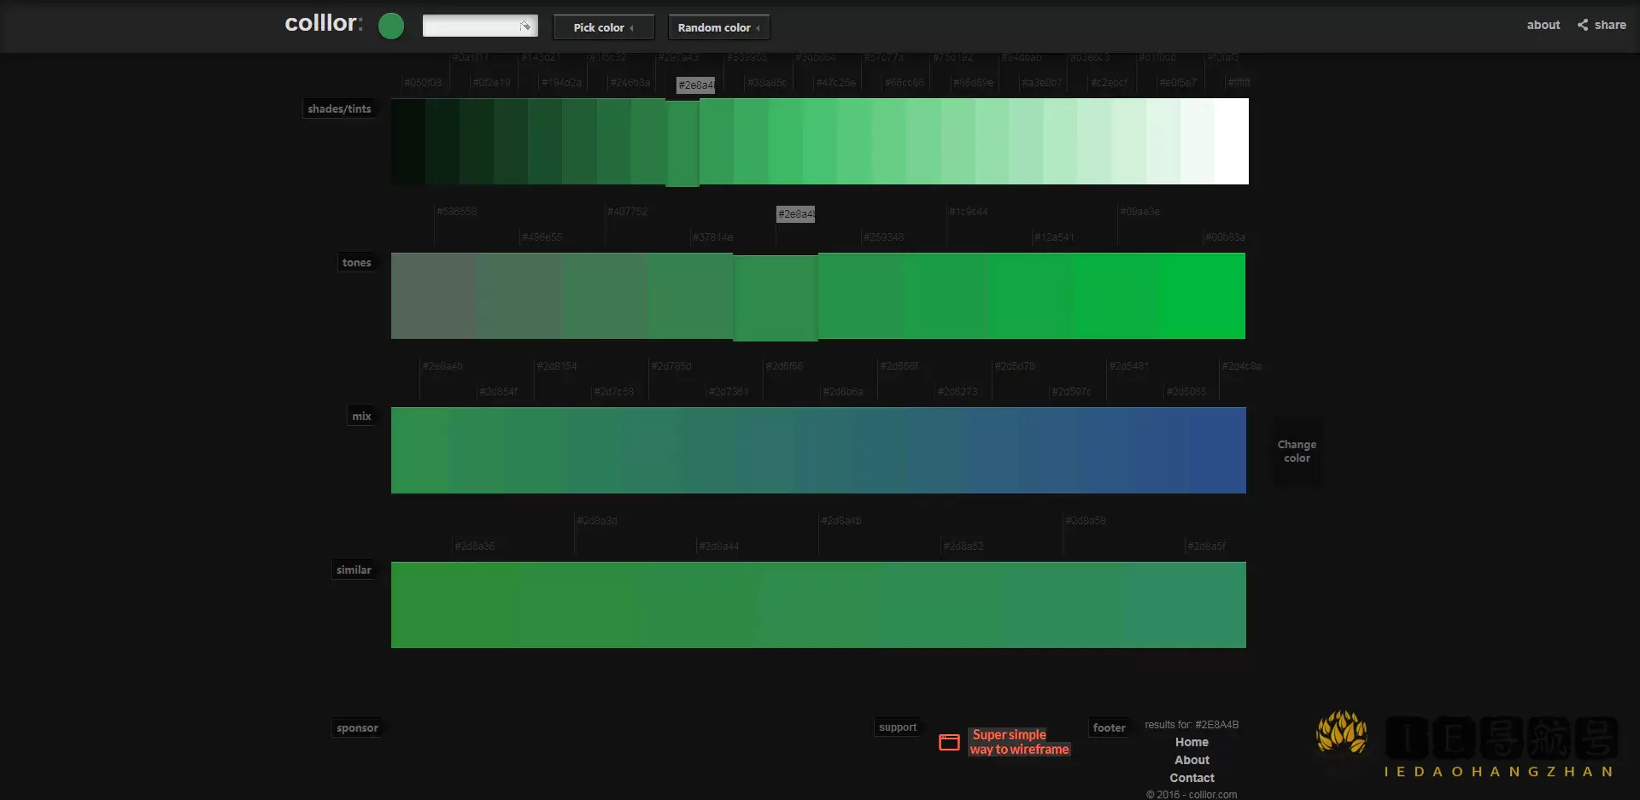Click the Super simple way to wireframe ad
Screen dimensions: 1640x800
tap(1019, 742)
